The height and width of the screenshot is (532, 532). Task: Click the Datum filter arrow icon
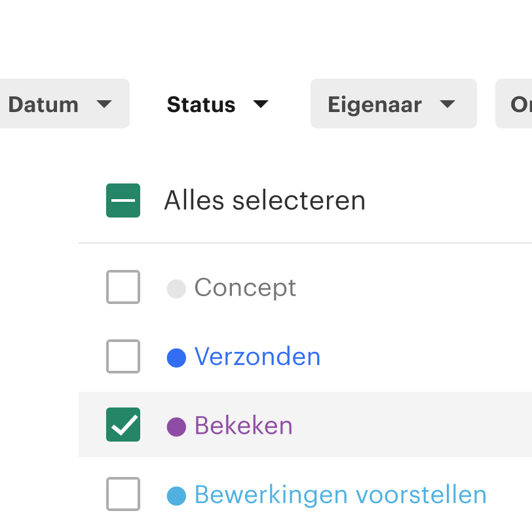(x=104, y=104)
